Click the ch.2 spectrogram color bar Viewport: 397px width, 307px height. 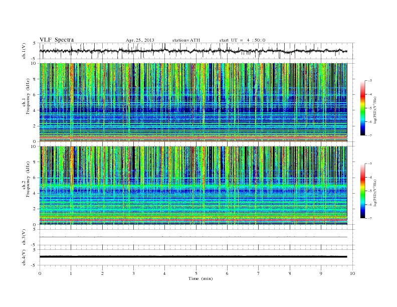362,191
